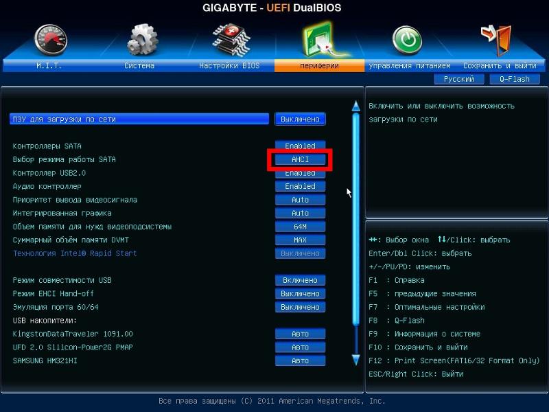Screen dimensions: 549x412
Task: Open the M.I.T. tab label
Action: [49, 65]
